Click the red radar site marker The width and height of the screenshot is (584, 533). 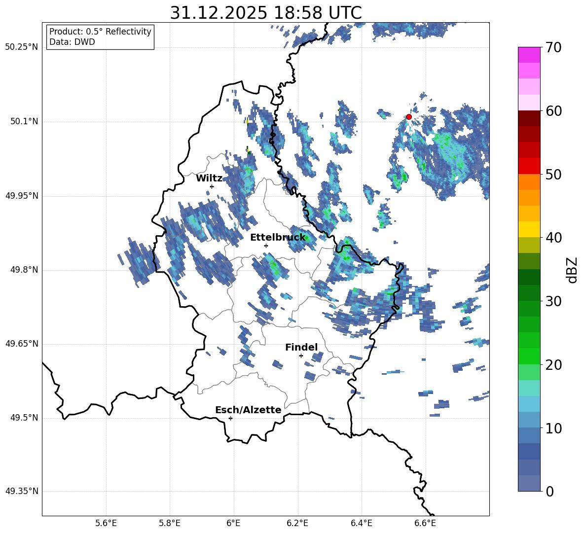[409, 117]
